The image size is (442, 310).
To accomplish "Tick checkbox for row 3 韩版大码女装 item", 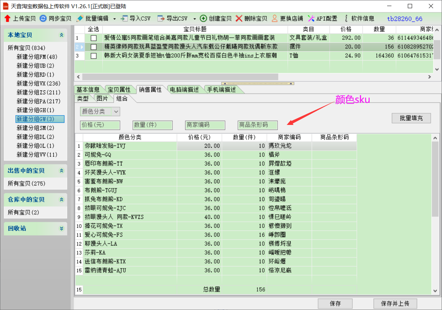I will click(94, 56).
